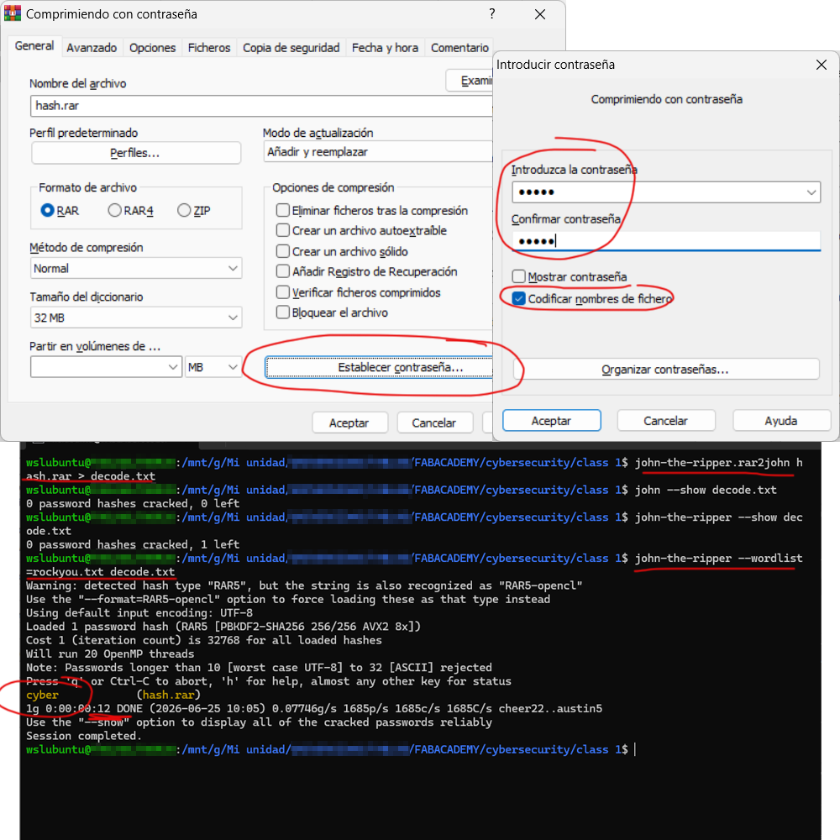The height and width of the screenshot is (840, 840).
Task: Select the ZIP format radio button
Action: 184,210
